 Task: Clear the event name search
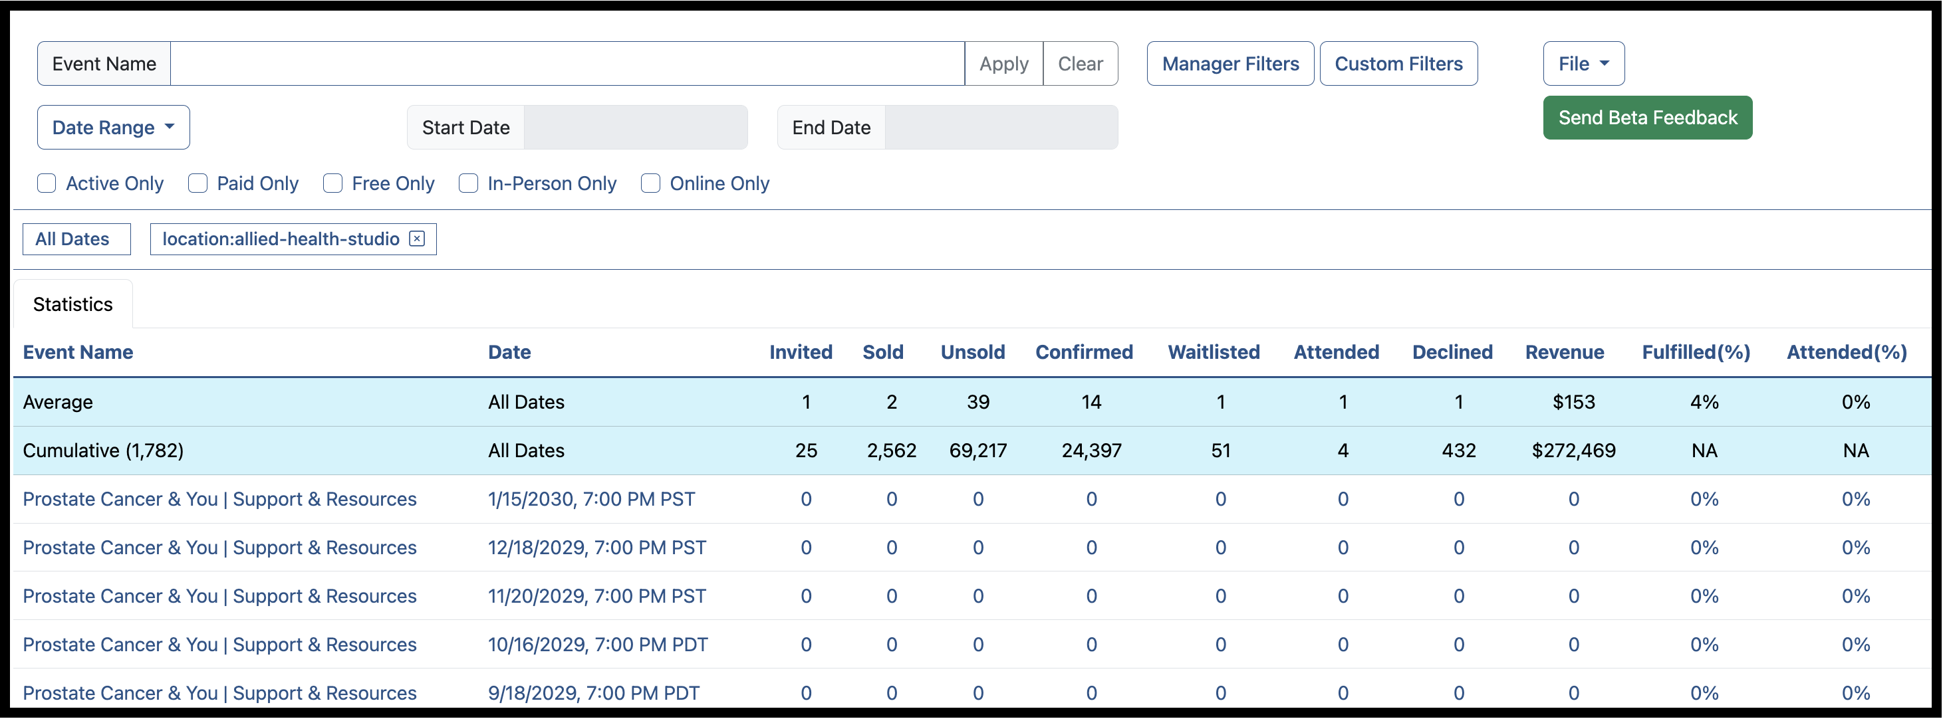tap(1080, 64)
